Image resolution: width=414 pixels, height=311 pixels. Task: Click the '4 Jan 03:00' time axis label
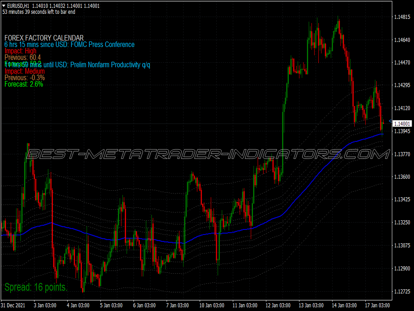coord(78,305)
